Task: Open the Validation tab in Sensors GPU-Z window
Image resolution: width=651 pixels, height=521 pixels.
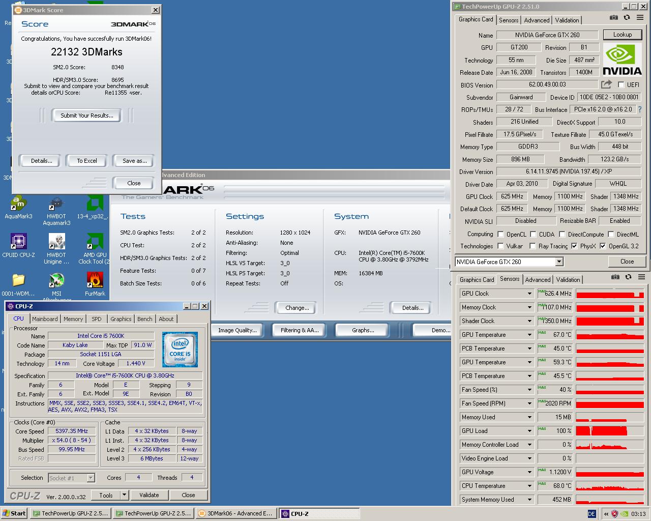Action: (568, 280)
